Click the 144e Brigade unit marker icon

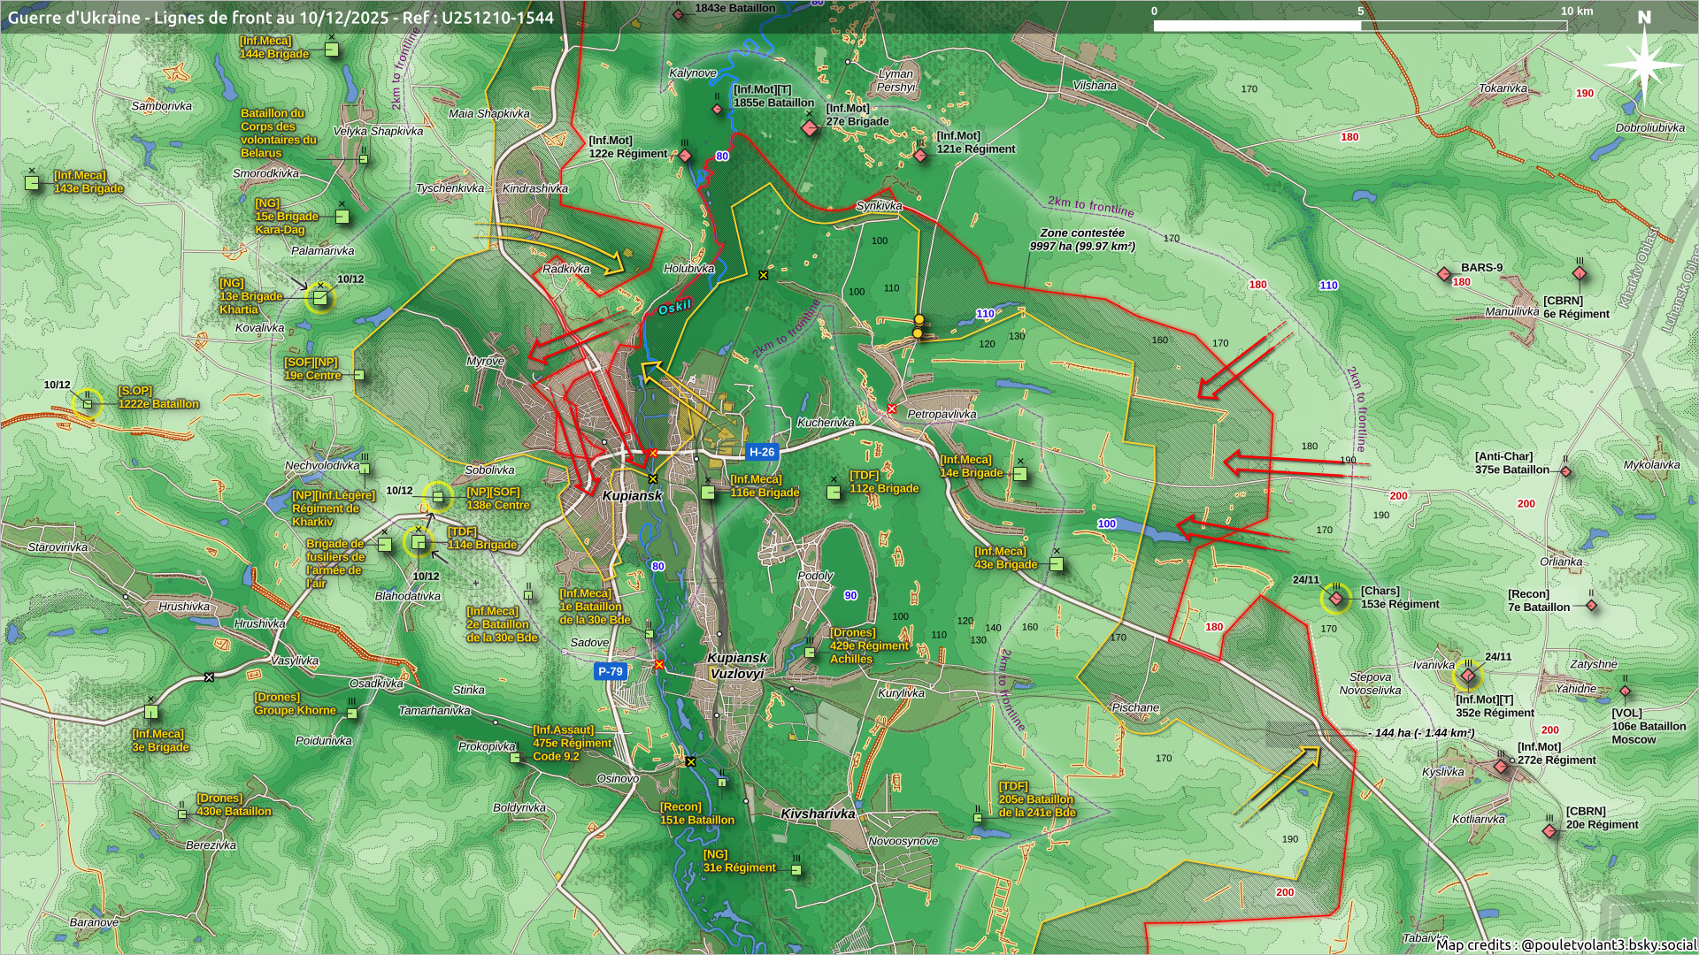[331, 50]
